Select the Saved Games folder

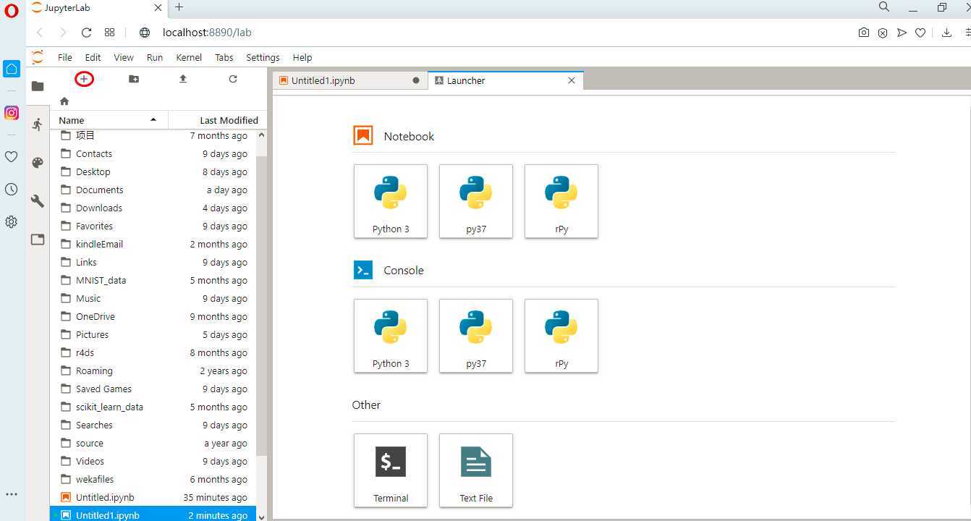pyautogui.click(x=153, y=389)
